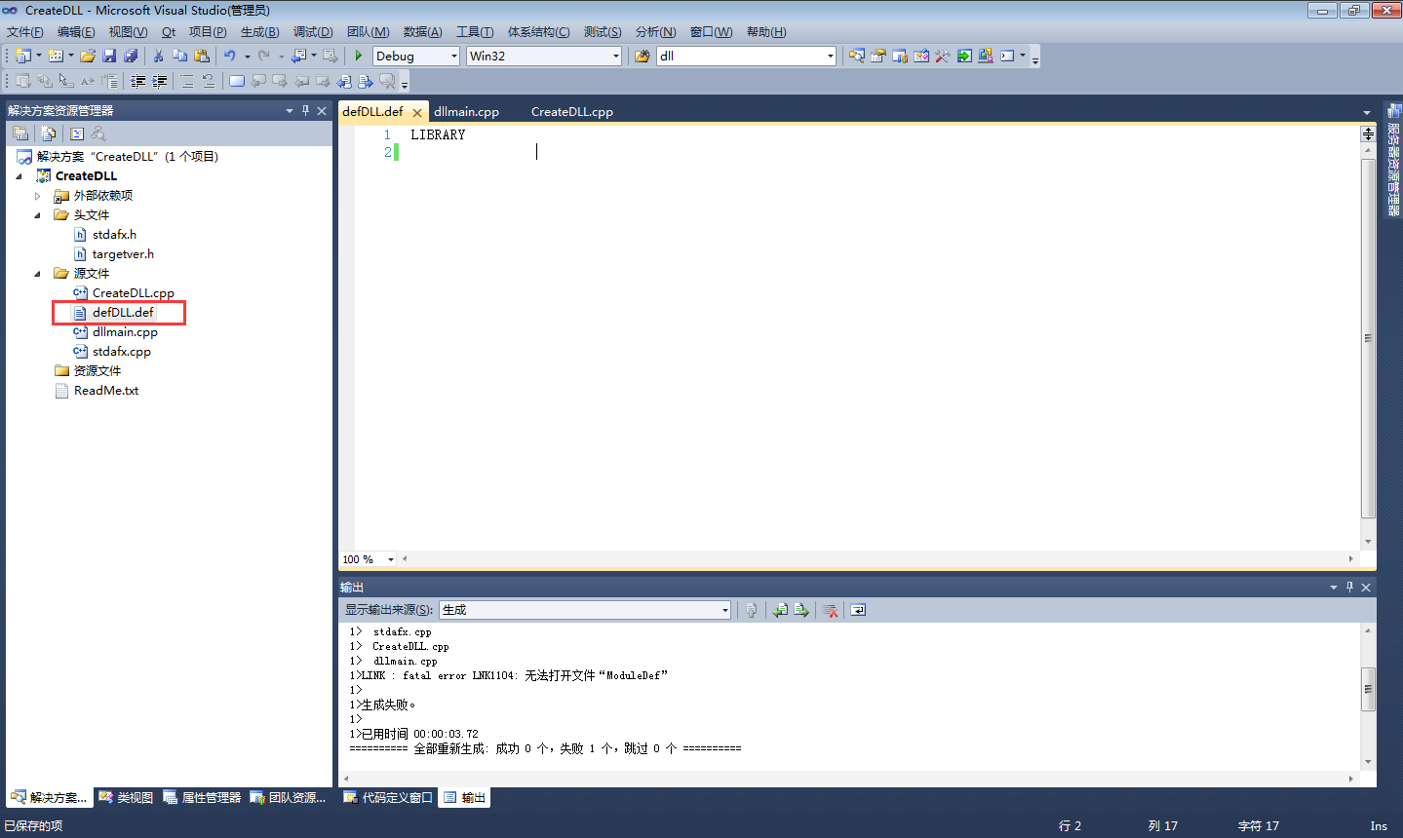Toggle word wrap in the output panel
The height and width of the screenshot is (838, 1403).
pos(858,610)
